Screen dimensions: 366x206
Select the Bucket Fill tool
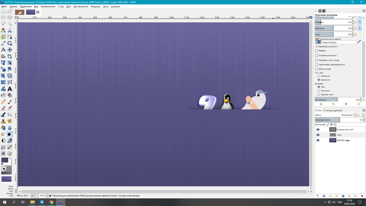pos(3,95)
